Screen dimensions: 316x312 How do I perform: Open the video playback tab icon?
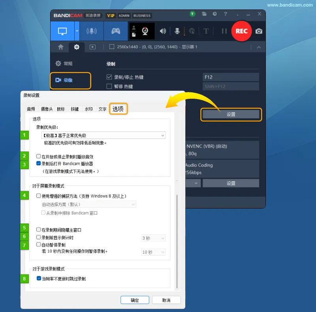(x=92, y=47)
